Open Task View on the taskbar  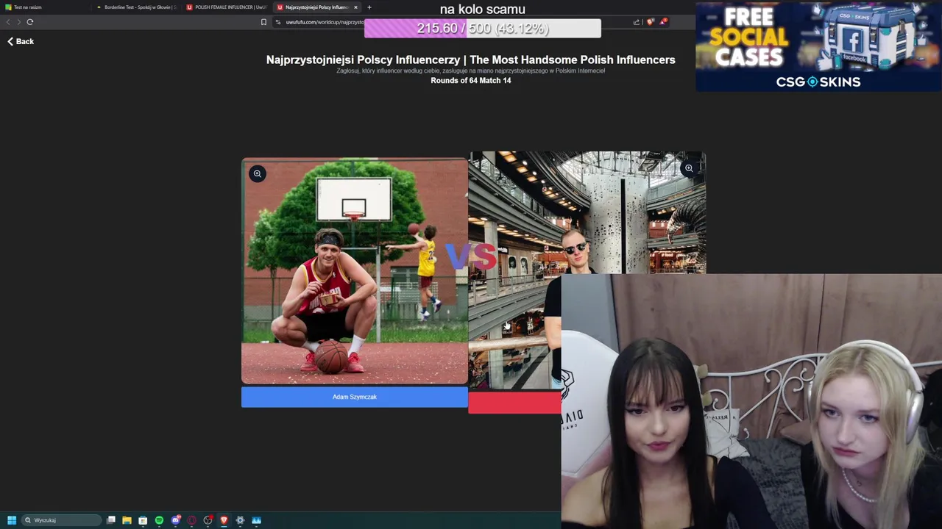111,520
